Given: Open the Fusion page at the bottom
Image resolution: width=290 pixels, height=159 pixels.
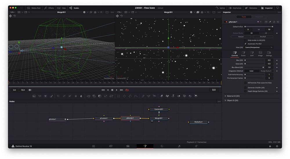Looking at the screenshot, I should click(145, 146).
